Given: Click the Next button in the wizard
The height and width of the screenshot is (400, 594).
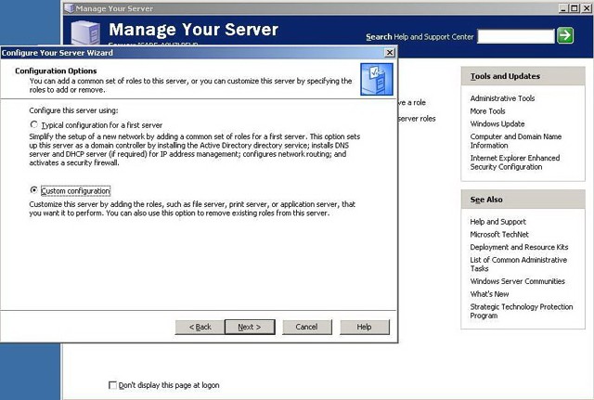Looking at the screenshot, I should 250,327.
